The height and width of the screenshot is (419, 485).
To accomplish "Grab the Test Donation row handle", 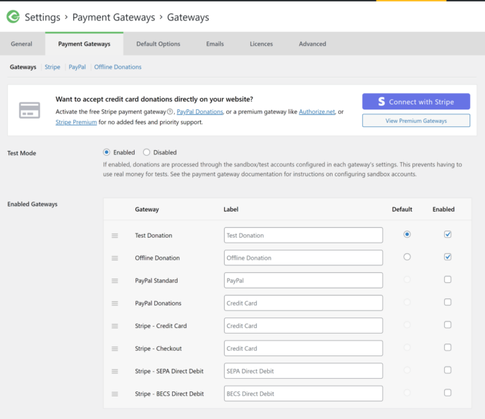I will click(x=115, y=236).
